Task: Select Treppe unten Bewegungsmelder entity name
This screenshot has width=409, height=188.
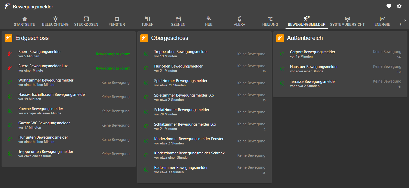Action: 46,152
